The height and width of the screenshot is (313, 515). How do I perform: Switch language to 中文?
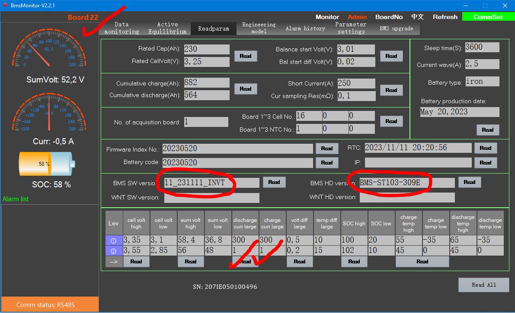point(417,17)
